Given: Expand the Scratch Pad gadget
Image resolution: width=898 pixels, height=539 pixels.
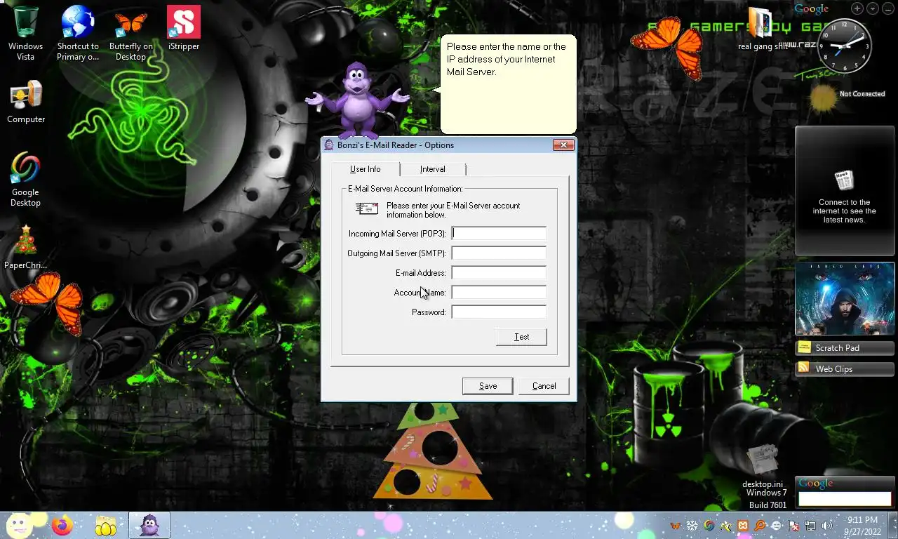Looking at the screenshot, I should [x=845, y=347].
